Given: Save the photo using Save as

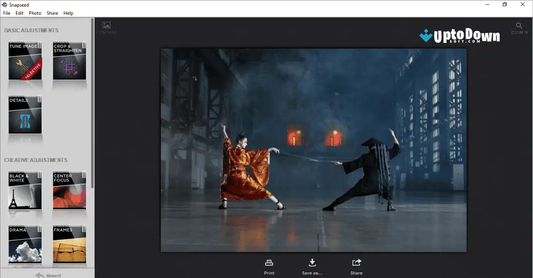Looking at the screenshot, I should tap(312, 262).
